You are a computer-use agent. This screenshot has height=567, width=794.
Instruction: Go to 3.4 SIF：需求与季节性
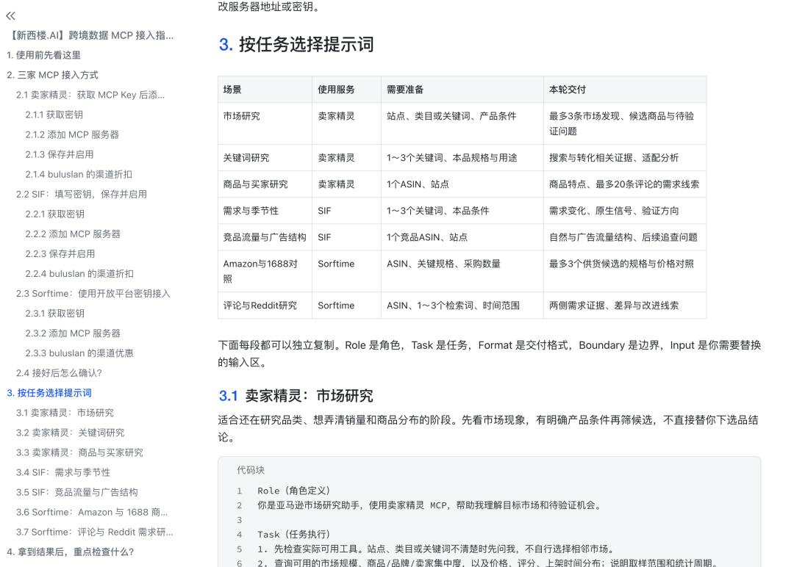(x=63, y=472)
